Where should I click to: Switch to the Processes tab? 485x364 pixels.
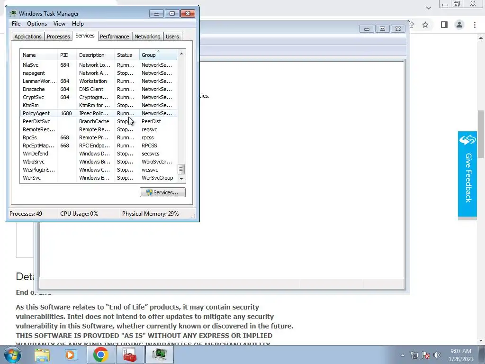tap(58, 36)
